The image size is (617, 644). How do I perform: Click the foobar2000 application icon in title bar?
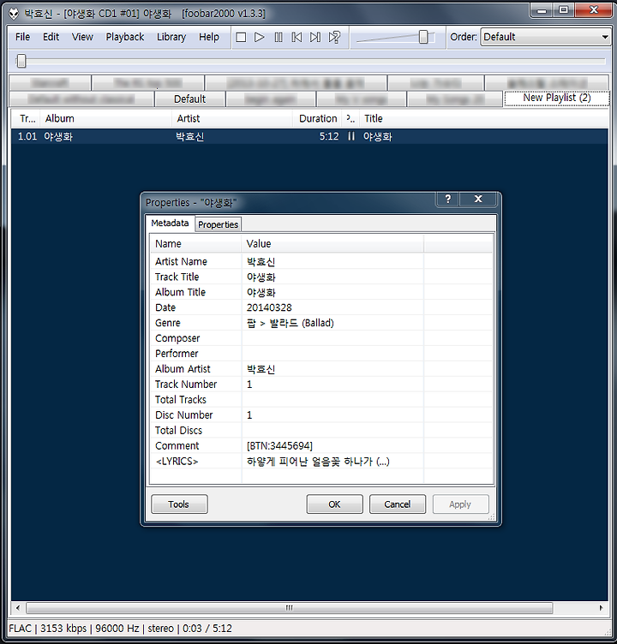click(14, 14)
